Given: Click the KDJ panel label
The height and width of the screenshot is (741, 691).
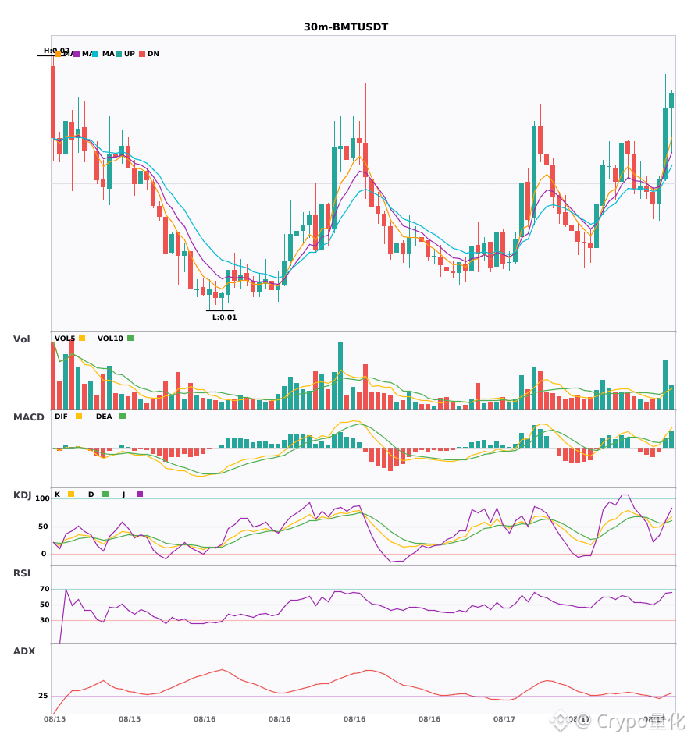Looking at the screenshot, I should [22, 495].
